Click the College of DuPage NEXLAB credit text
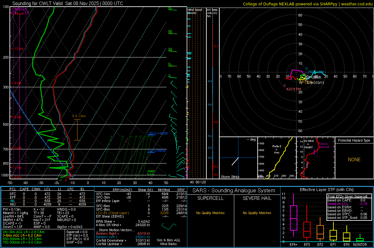 307,4
